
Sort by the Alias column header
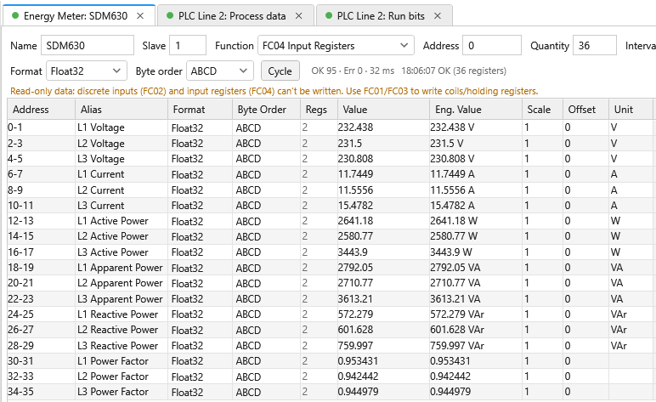click(122, 110)
